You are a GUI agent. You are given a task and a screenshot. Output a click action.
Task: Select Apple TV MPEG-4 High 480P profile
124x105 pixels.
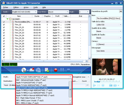[43, 90]
